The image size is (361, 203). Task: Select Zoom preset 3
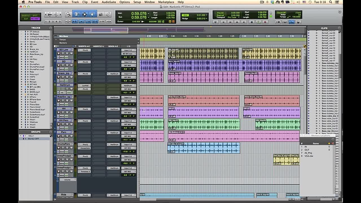[x=53, y=21]
